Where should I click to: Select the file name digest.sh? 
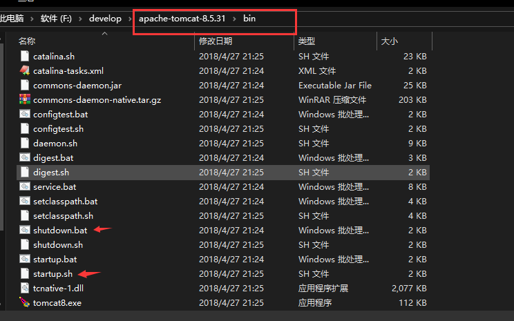point(51,173)
